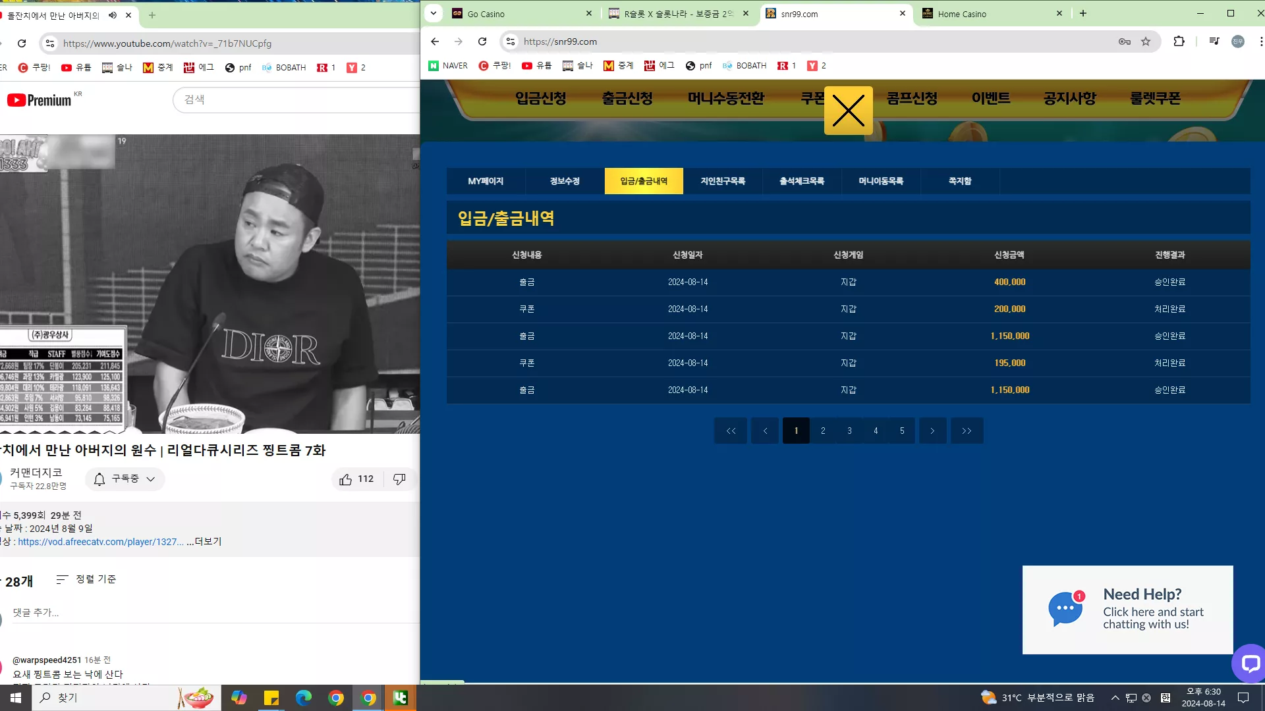This screenshot has width=1265, height=711.
Task: Click the snr99.com address bar
Action: click(817, 41)
